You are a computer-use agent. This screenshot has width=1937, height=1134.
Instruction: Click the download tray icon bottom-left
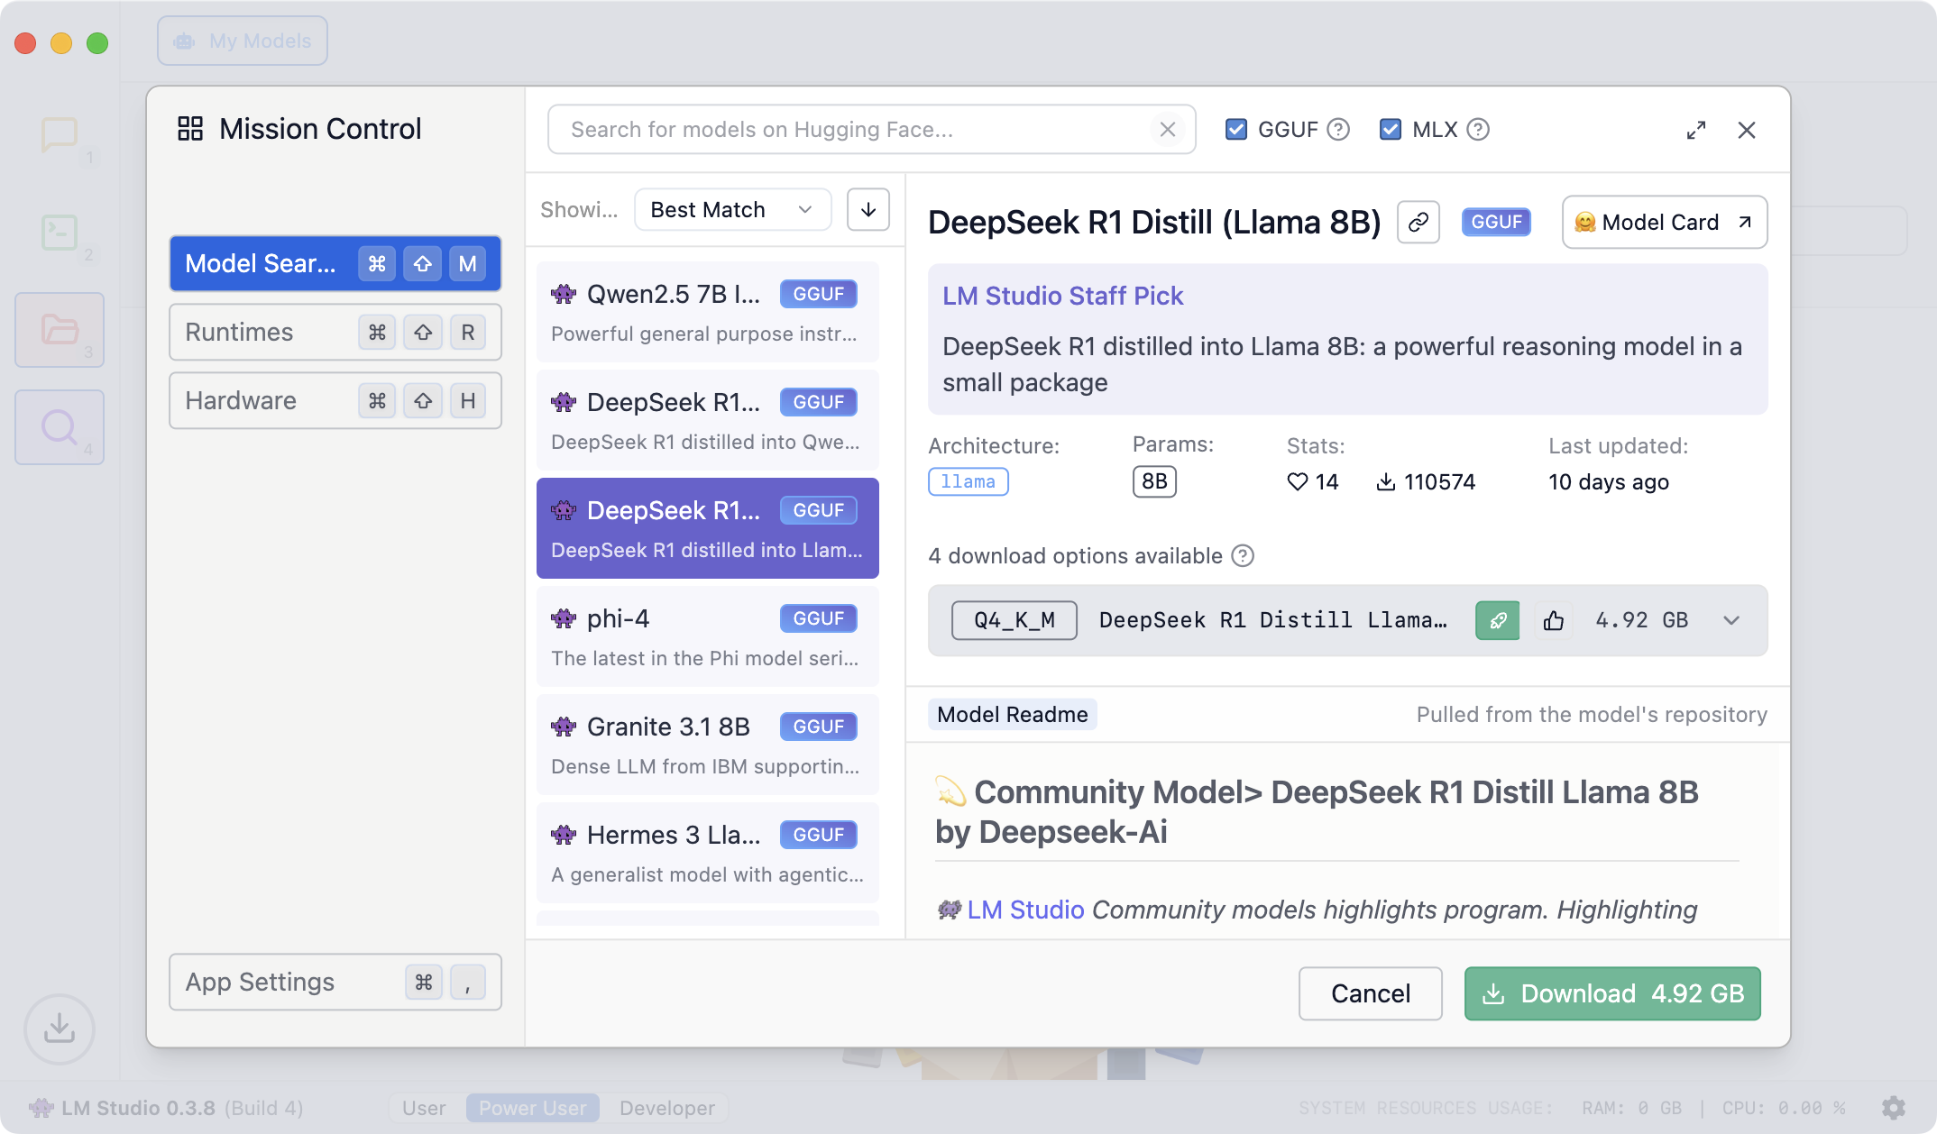click(x=60, y=1028)
